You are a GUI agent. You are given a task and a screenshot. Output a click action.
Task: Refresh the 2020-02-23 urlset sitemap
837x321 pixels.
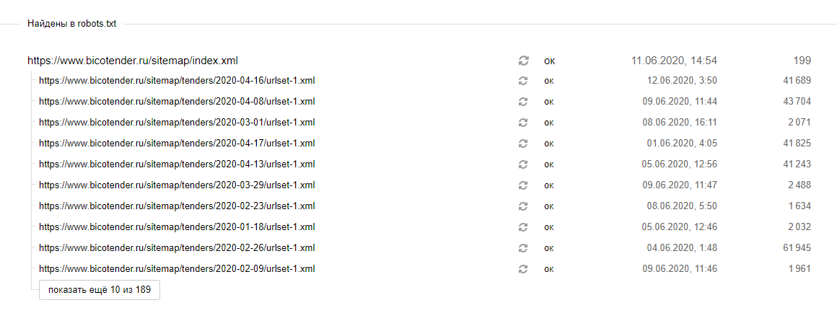point(524,206)
